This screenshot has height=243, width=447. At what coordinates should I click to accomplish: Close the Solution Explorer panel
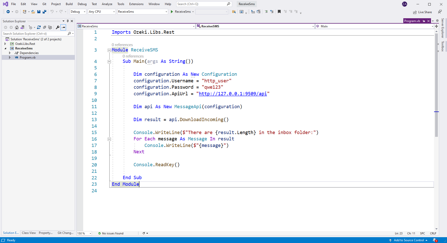(72, 21)
